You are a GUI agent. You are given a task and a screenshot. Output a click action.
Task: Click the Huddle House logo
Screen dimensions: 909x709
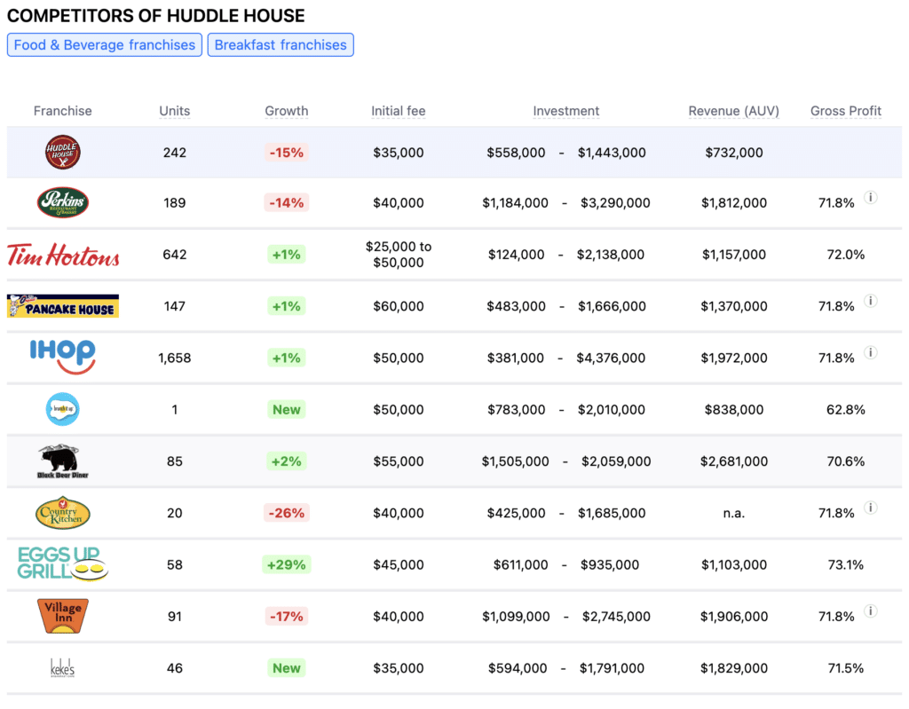click(63, 152)
